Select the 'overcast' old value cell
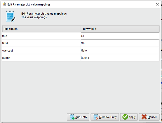This screenshot has width=162, height=123. click(x=41, y=50)
